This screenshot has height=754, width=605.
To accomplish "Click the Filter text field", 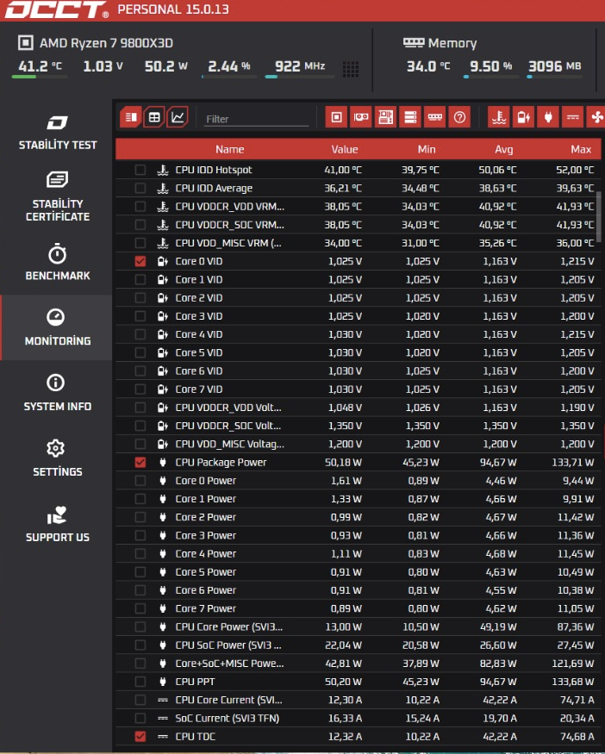I will (x=256, y=119).
